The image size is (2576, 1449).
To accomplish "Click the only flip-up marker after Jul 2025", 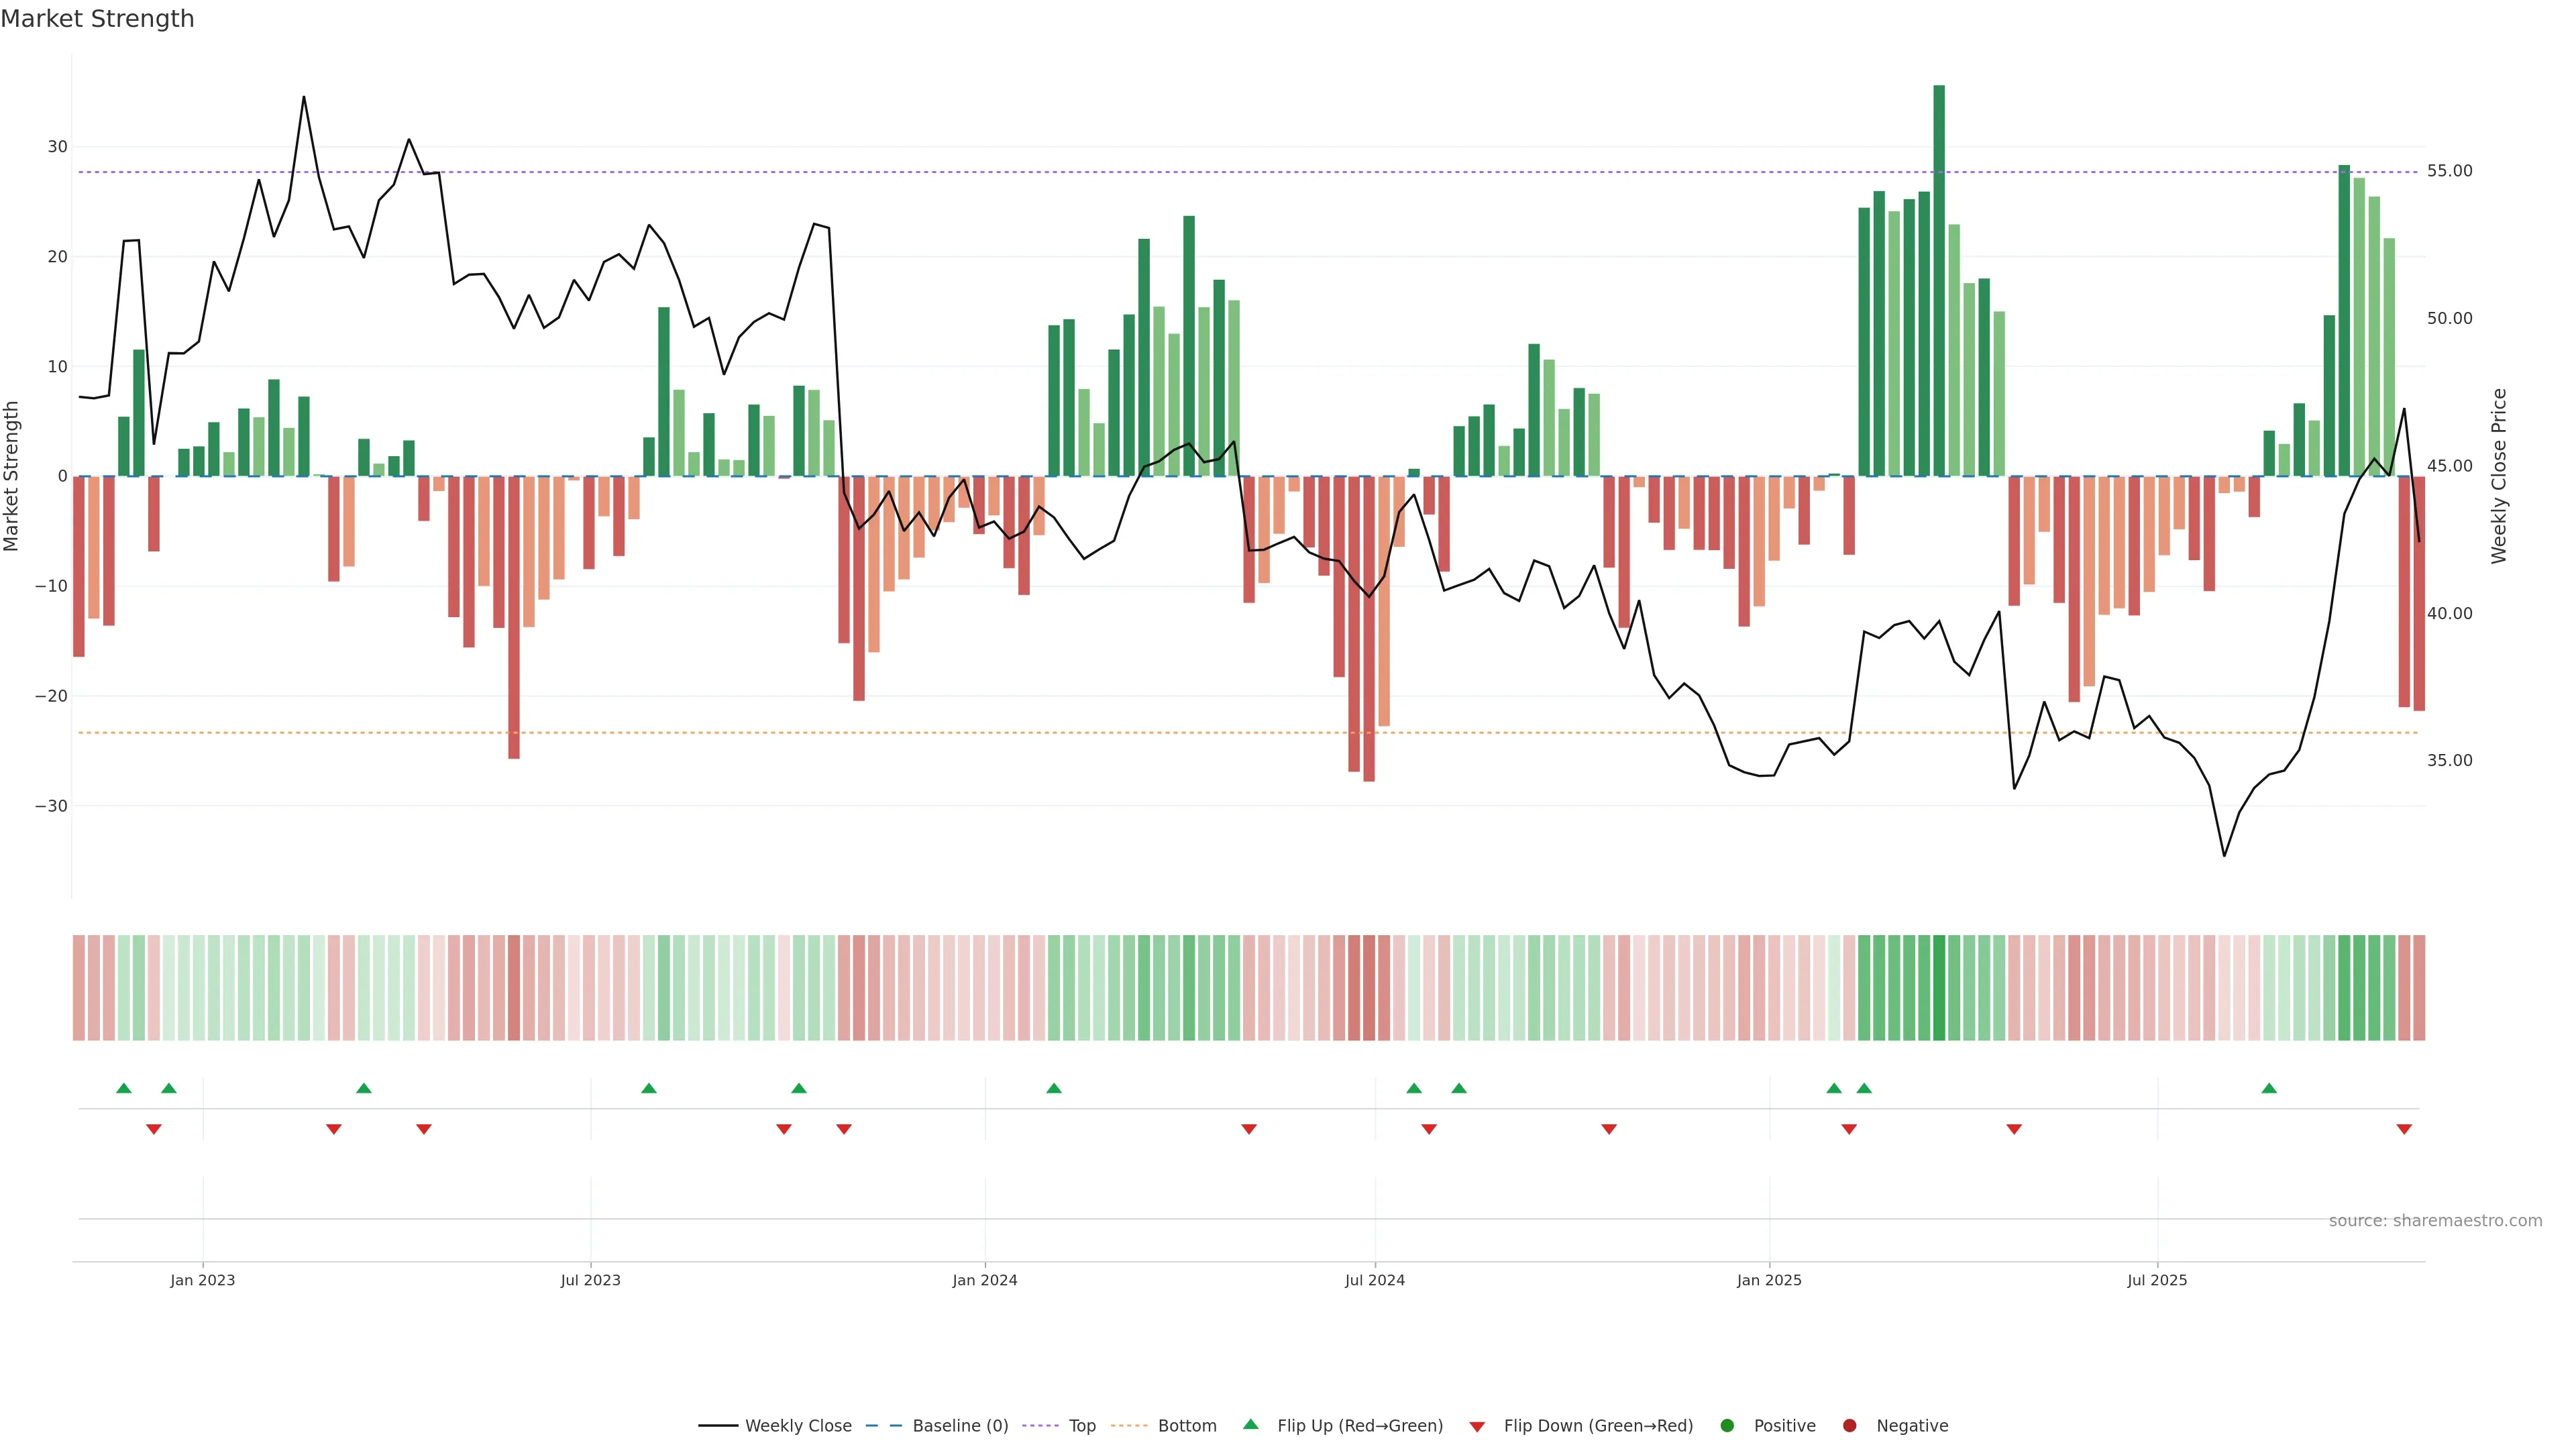I will click(x=2269, y=1088).
